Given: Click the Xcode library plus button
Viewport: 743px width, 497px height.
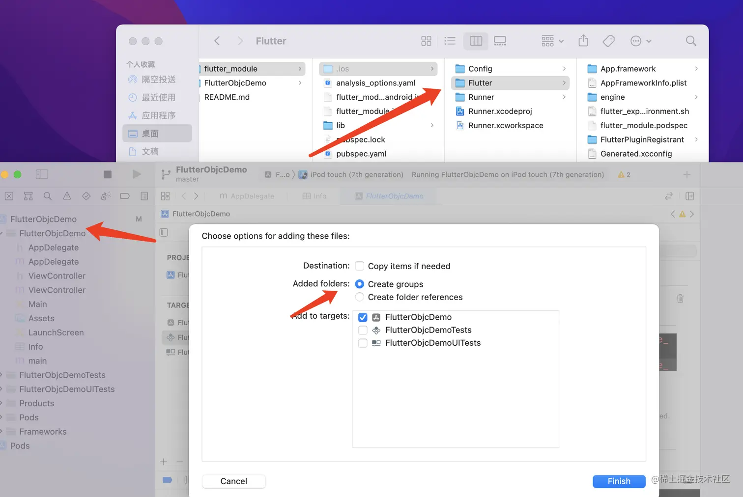Looking at the screenshot, I should pyautogui.click(x=686, y=174).
